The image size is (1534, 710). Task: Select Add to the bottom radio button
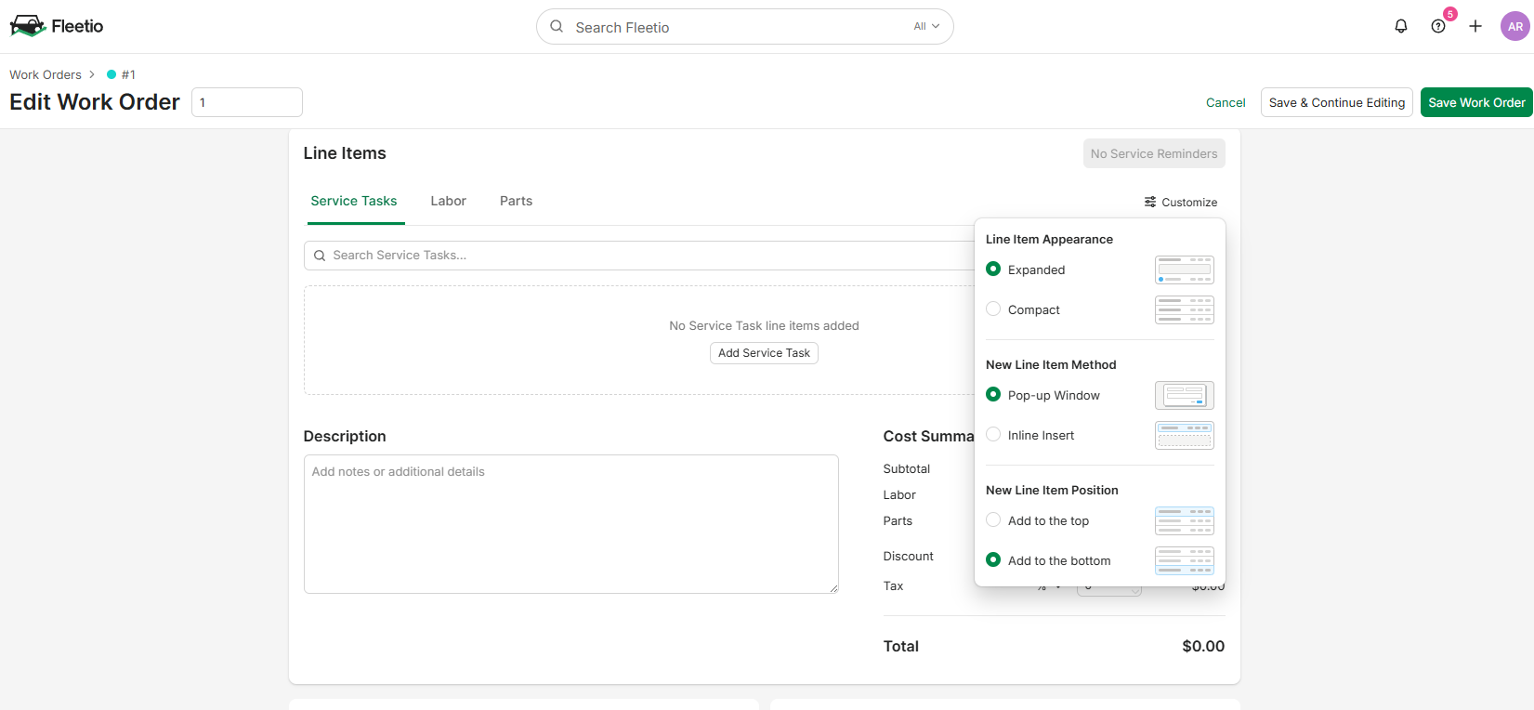tap(993, 559)
